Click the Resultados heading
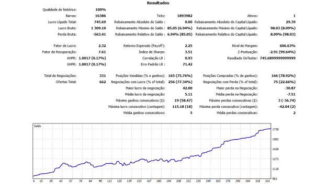This screenshot has height=191, width=327. click(158, 3)
